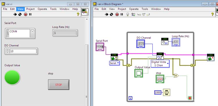Screen dimensions: 218x106
Task: Open File menu in Block Diagram window
Action: [x=97, y=9]
